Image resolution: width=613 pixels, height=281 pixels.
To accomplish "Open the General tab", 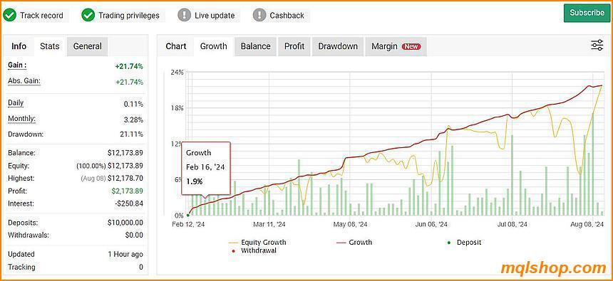I will click(x=87, y=46).
